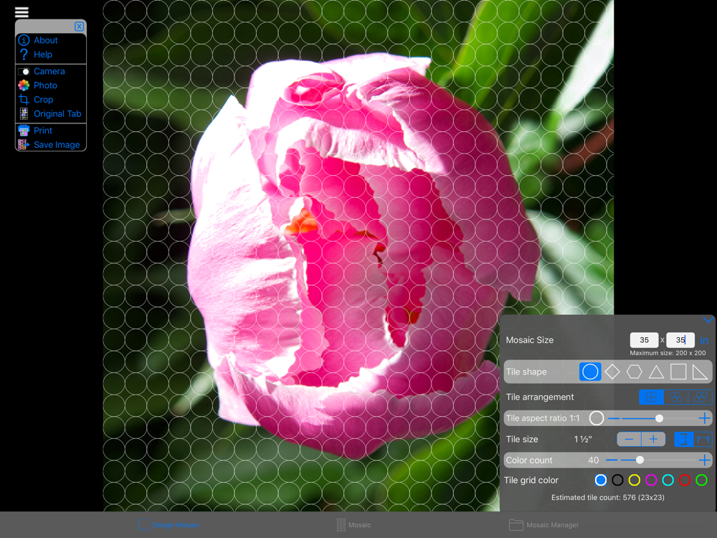Select the triangle tile shape
The height and width of the screenshot is (538, 717).
(656, 372)
